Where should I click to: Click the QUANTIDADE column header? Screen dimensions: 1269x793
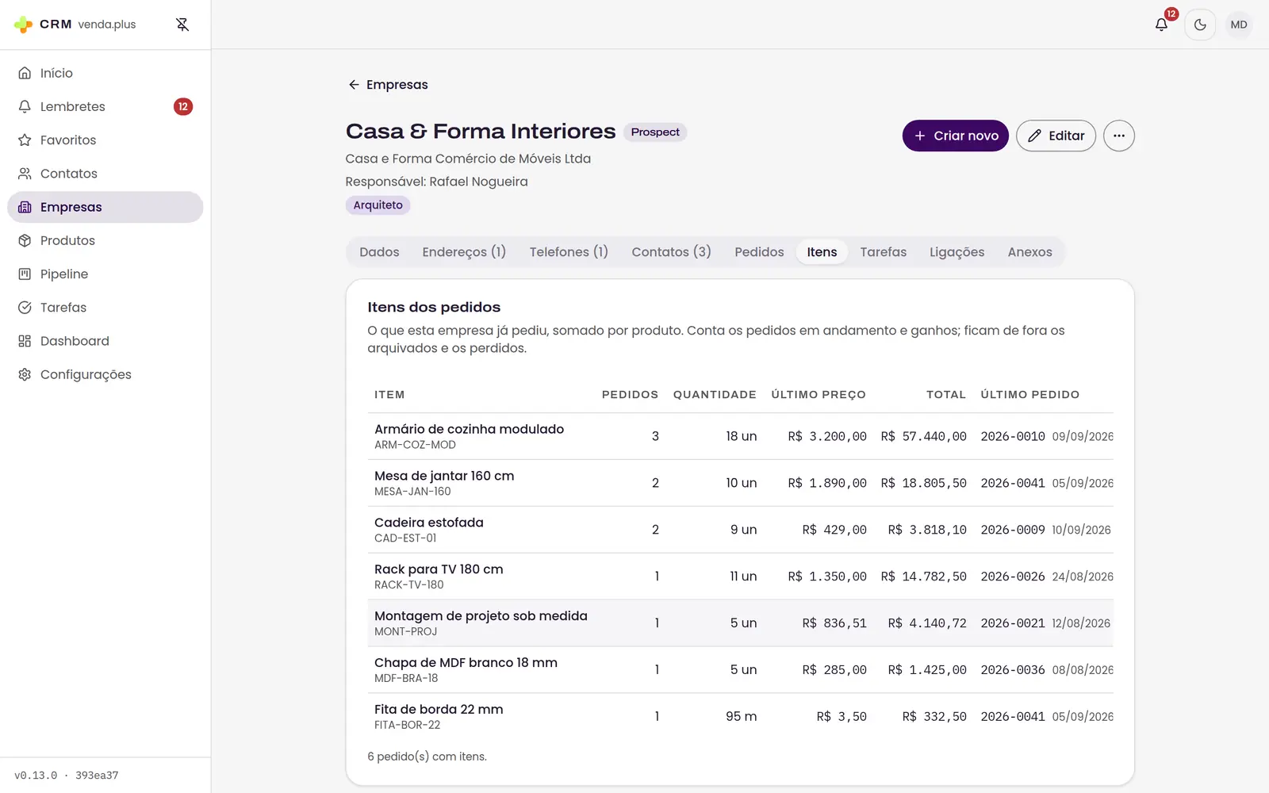[715, 395]
